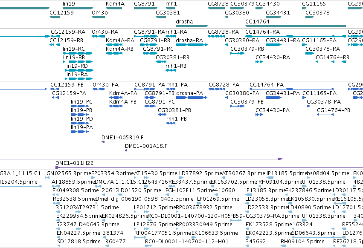Select EST AT15430.5prime label
Screen dimensions: 363x248
(156, 173)
